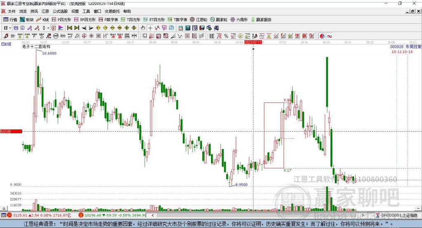422x228 pixels.
Task: Open the T数字表 tool
Action: click(x=177, y=20)
